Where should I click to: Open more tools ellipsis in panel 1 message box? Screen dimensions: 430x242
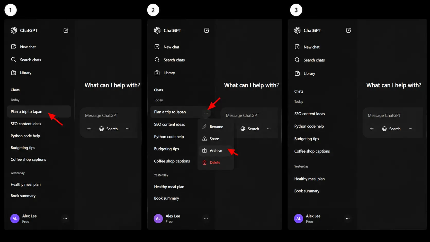(128, 129)
